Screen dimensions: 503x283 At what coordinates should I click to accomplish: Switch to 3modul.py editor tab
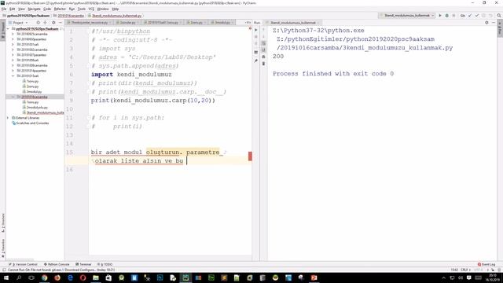coord(222,23)
